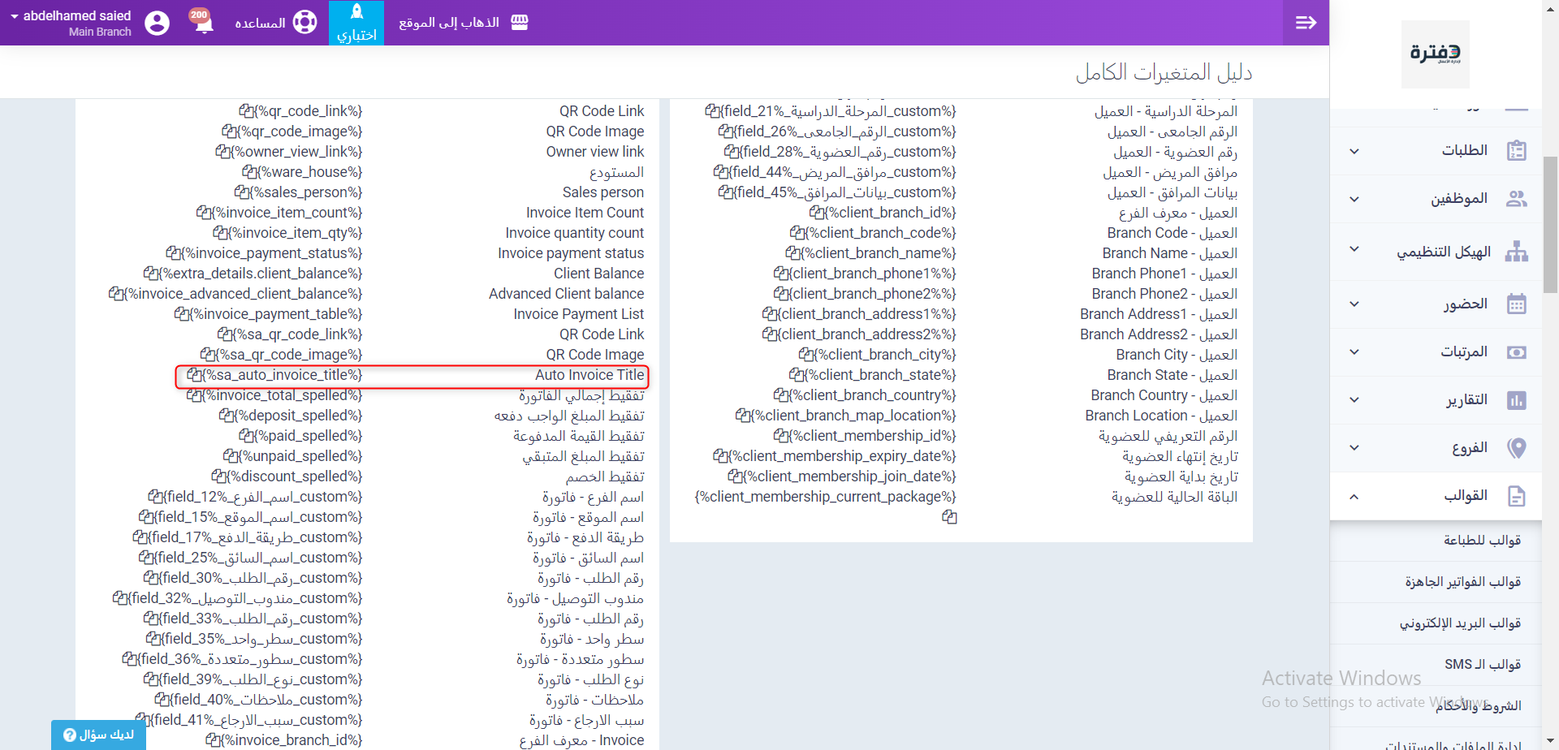Copy the %invoice_branch_id% variable icon
The width and height of the screenshot is (1559, 750).
coord(213,740)
